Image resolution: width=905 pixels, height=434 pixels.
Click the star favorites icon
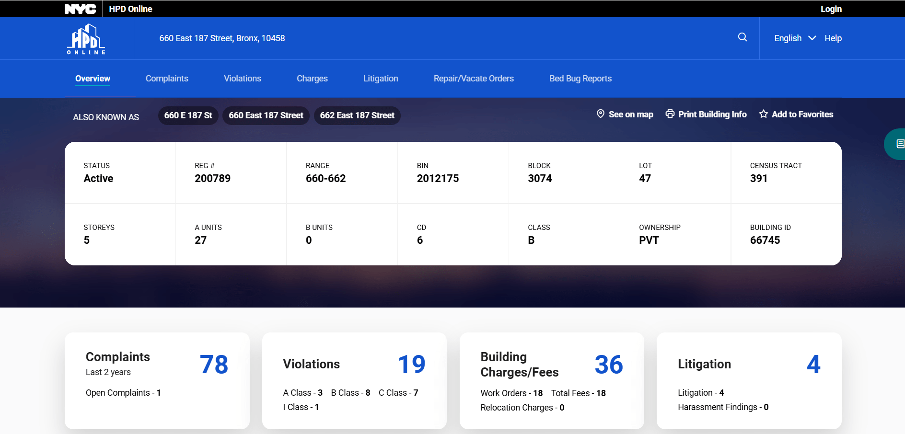pos(763,114)
